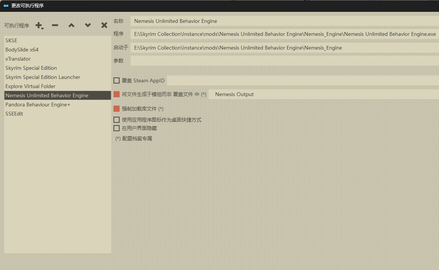439x270 pixels.
Task: Move executable up with the up arrow
Action: (71, 25)
